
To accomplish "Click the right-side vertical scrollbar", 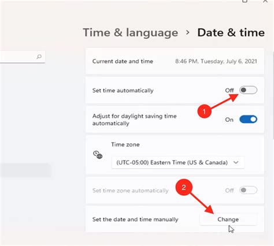I will [x=273, y=95].
